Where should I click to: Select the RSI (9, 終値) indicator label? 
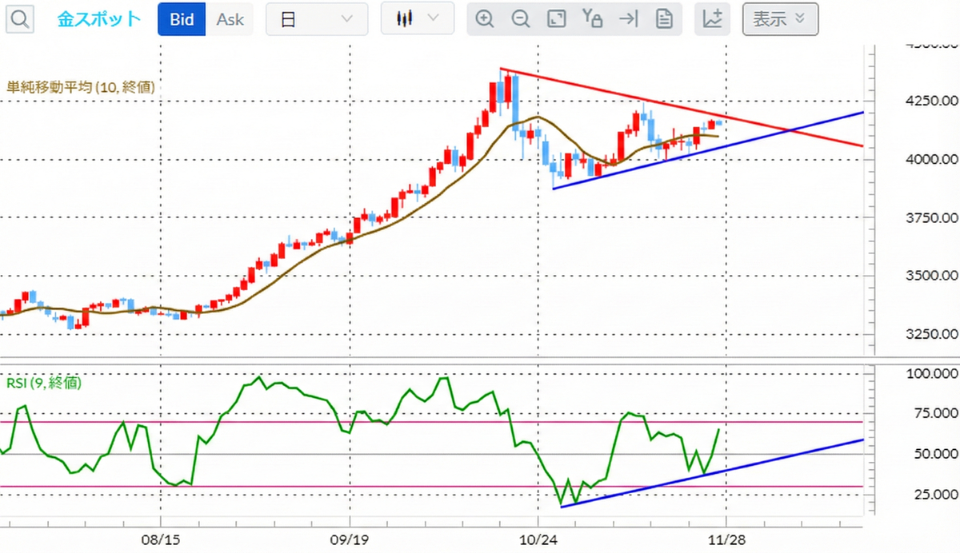(44, 384)
